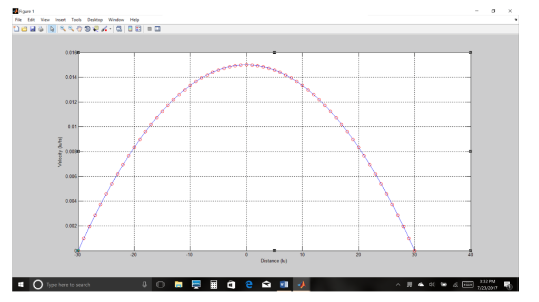Click the Velocity (lu/ts) y-axis label
539x302 pixels.
coord(60,152)
